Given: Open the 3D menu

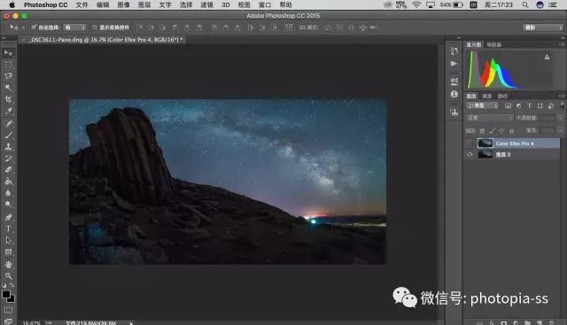Looking at the screenshot, I should tap(225, 4).
